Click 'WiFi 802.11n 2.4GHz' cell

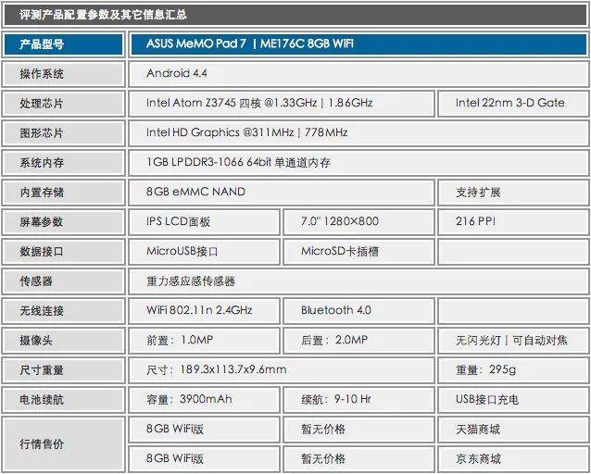pyautogui.click(x=205, y=311)
